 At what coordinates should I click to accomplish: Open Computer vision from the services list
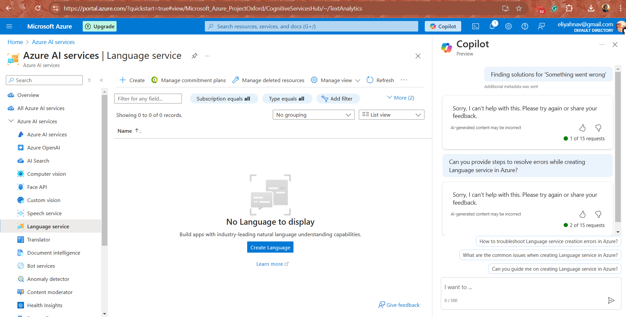[46, 174]
